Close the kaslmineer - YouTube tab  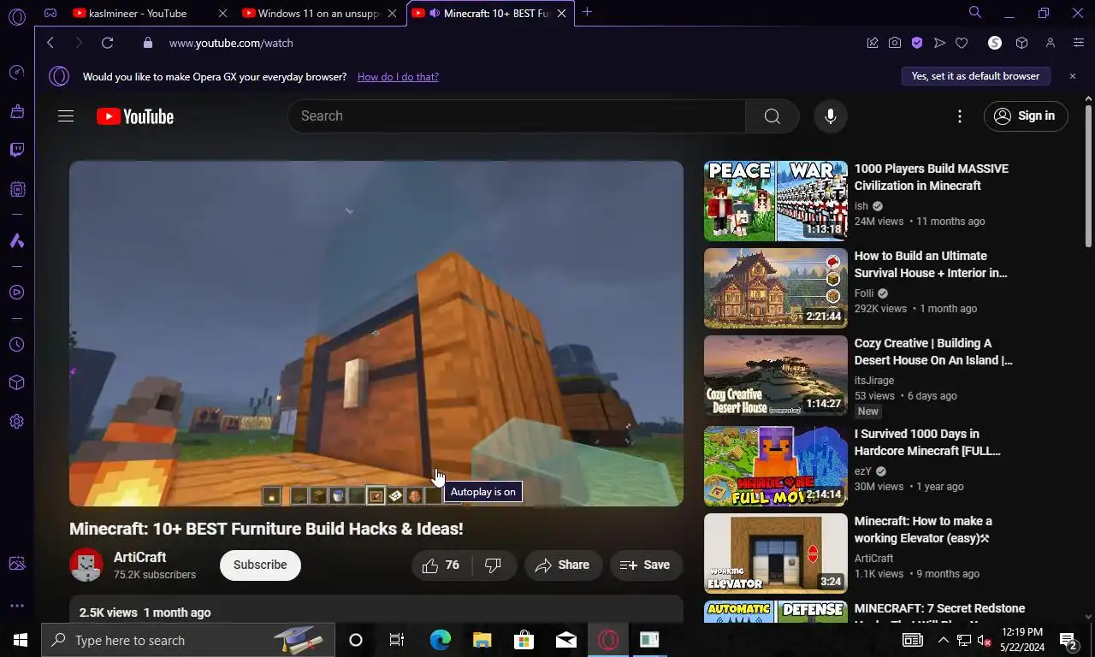click(x=223, y=14)
